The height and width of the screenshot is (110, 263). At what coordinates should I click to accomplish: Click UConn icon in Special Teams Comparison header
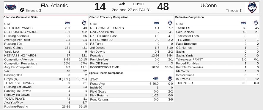[170, 79]
